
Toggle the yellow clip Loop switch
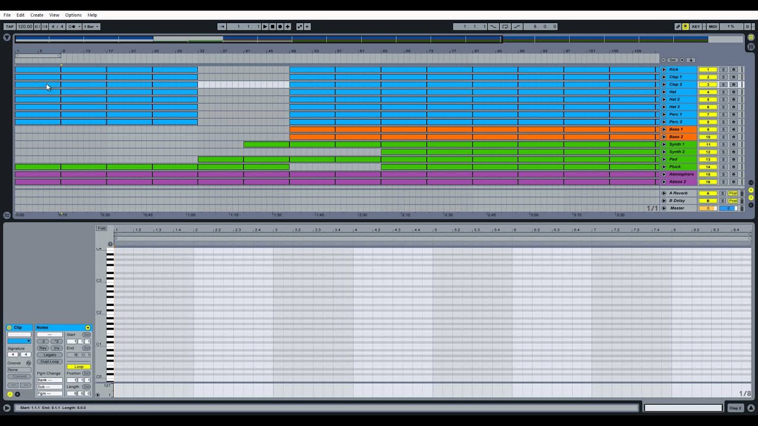[x=79, y=367]
